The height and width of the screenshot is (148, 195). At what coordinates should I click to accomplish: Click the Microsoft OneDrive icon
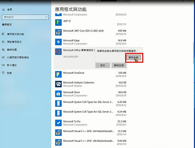click(58, 75)
